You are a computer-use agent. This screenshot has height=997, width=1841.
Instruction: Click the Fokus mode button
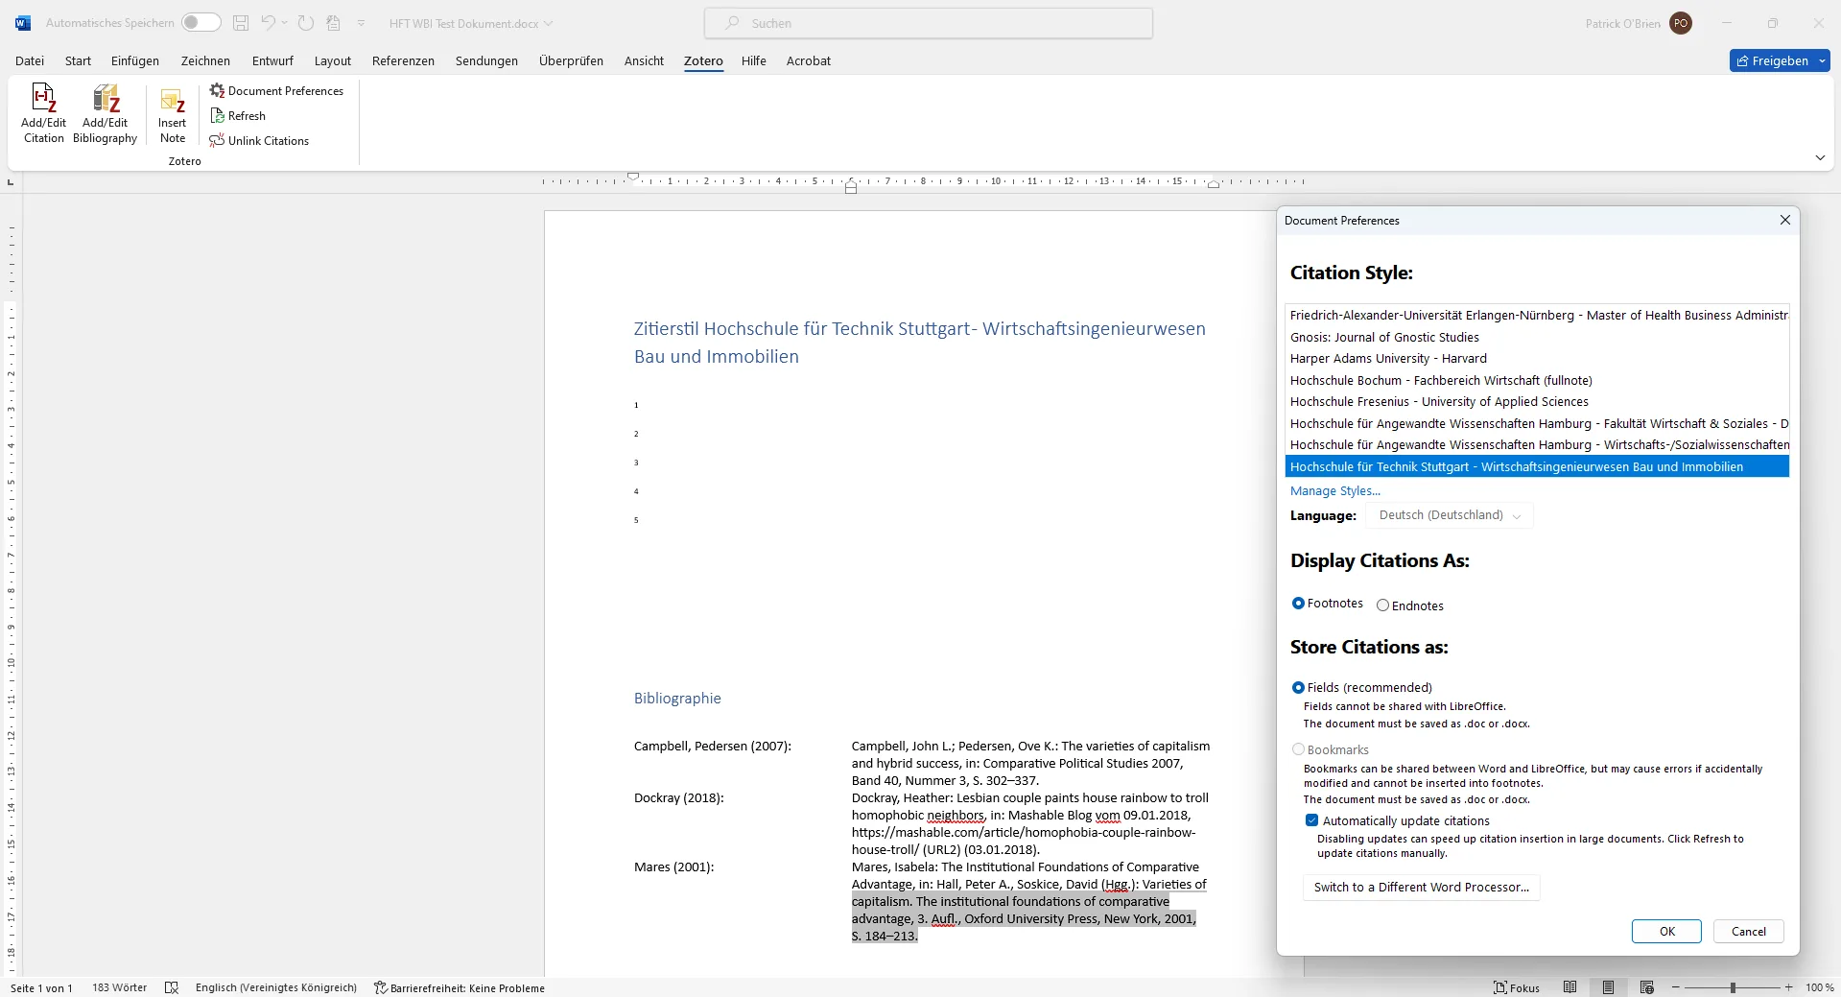[x=1517, y=987]
